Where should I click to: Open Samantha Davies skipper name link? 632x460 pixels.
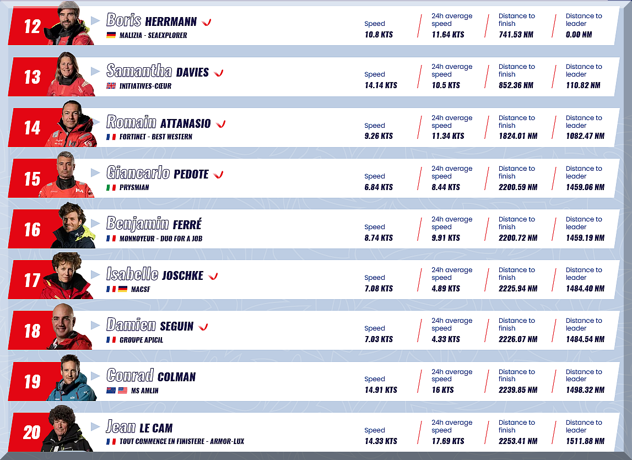158,72
